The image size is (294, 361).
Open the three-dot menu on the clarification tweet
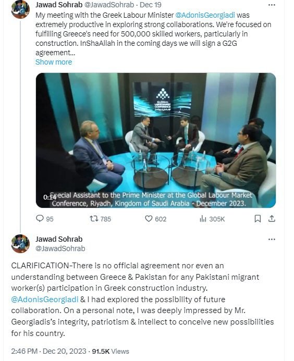[x=272, y=240]
